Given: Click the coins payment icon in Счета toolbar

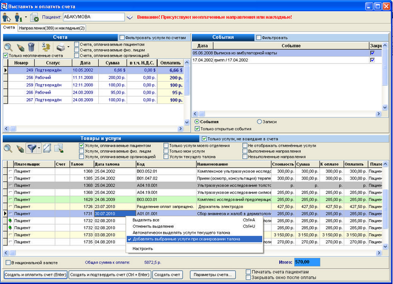Looking at the screenshot, I should (46, 47).
